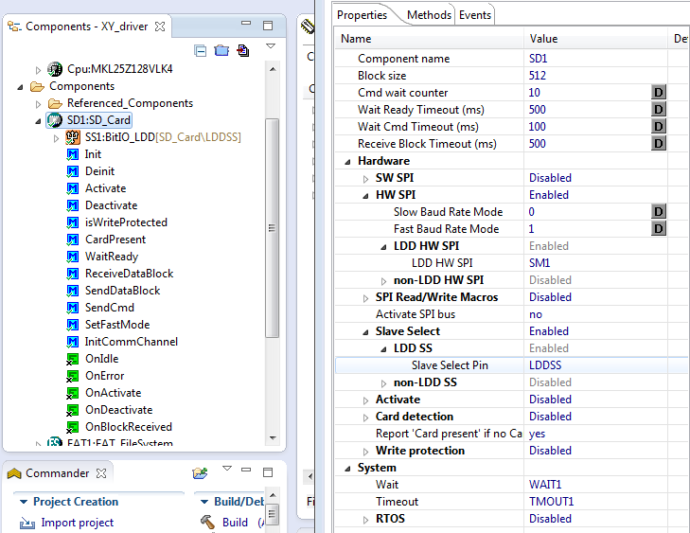This screenshot has height=533, width=690.
Task: Reset Fast Baud Rate Mode to default
Action: [659, 229]
